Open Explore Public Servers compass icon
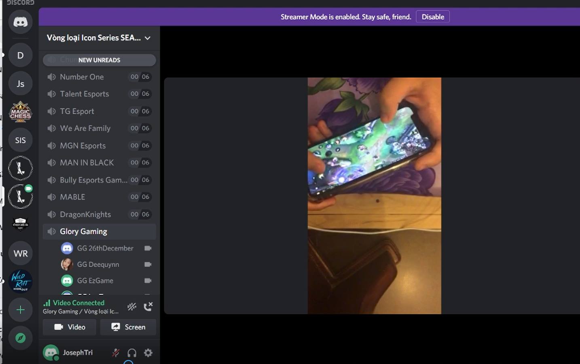Image resolution: width=580 pixels, height=364 pixels. (x=20, y=338)
